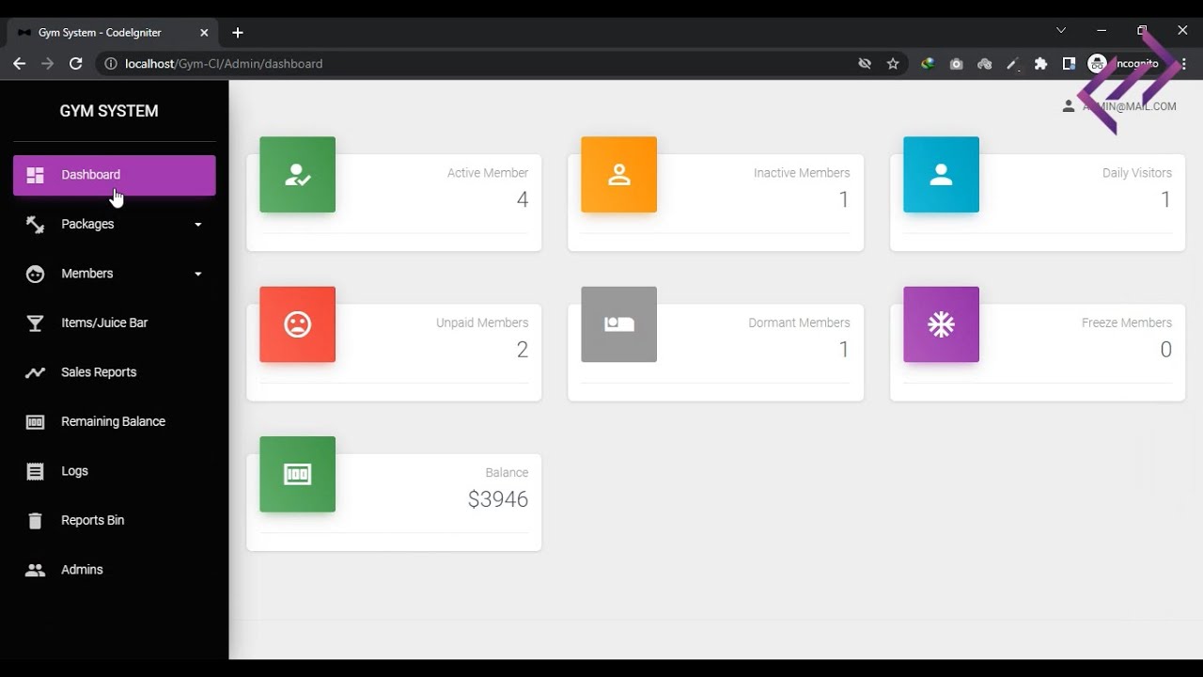Click the green Active Member icon tile
1203x677 pixels.
[x=297, y=175]
